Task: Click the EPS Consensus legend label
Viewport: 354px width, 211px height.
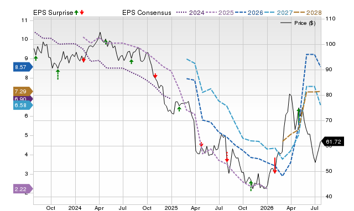Action: (x=147, y=13)
